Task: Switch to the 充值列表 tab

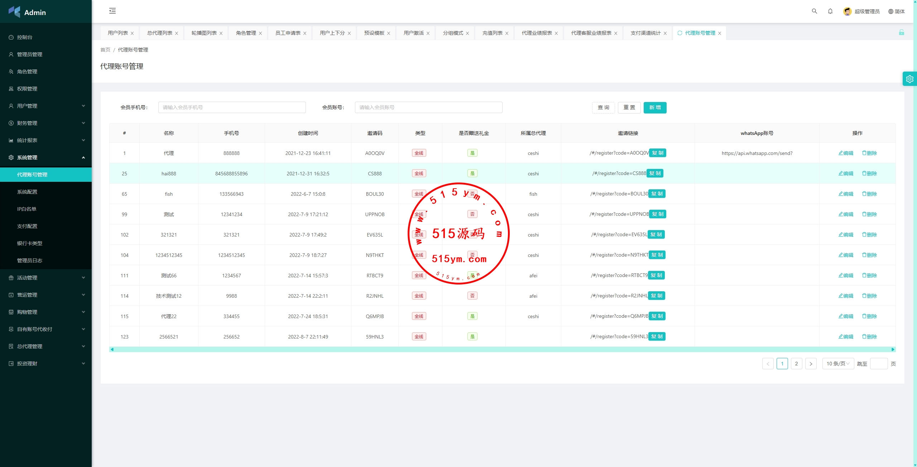Action: 492,33
